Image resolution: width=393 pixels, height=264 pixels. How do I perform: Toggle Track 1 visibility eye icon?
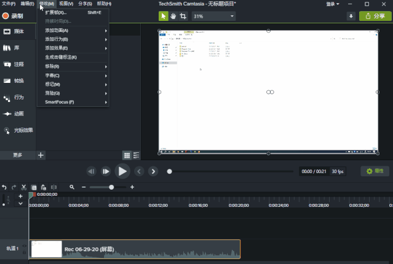(24, 246)
